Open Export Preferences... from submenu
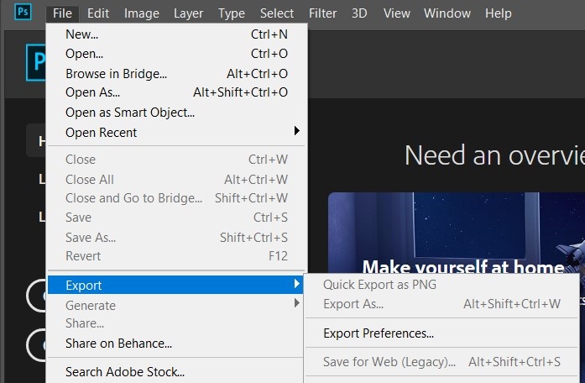 tap(379, 333)
